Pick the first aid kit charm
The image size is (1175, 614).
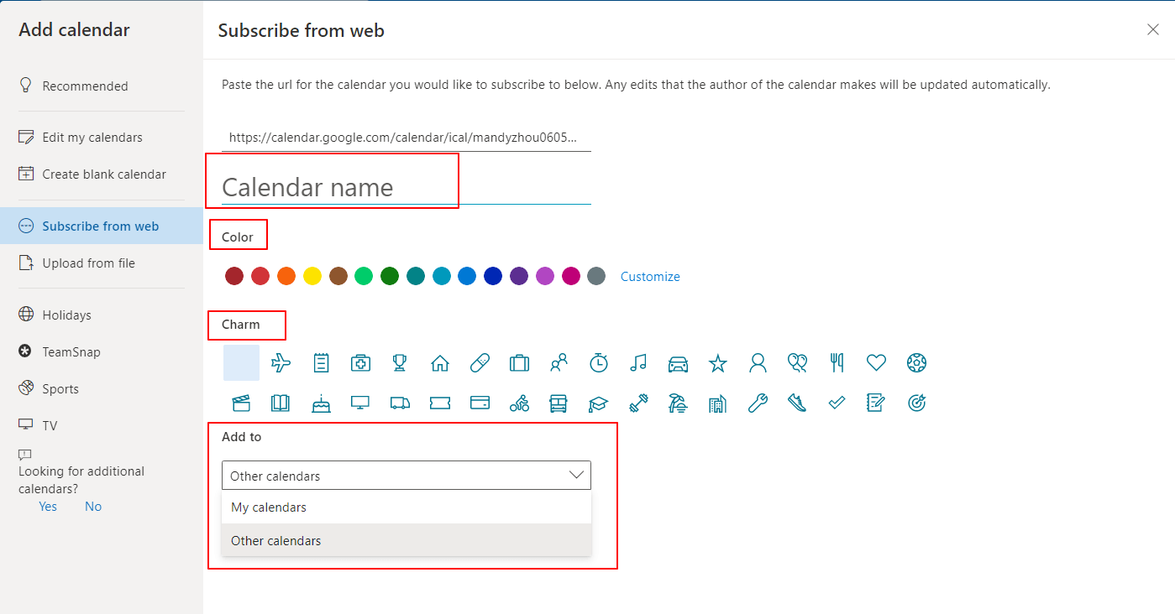pos(360,363)
